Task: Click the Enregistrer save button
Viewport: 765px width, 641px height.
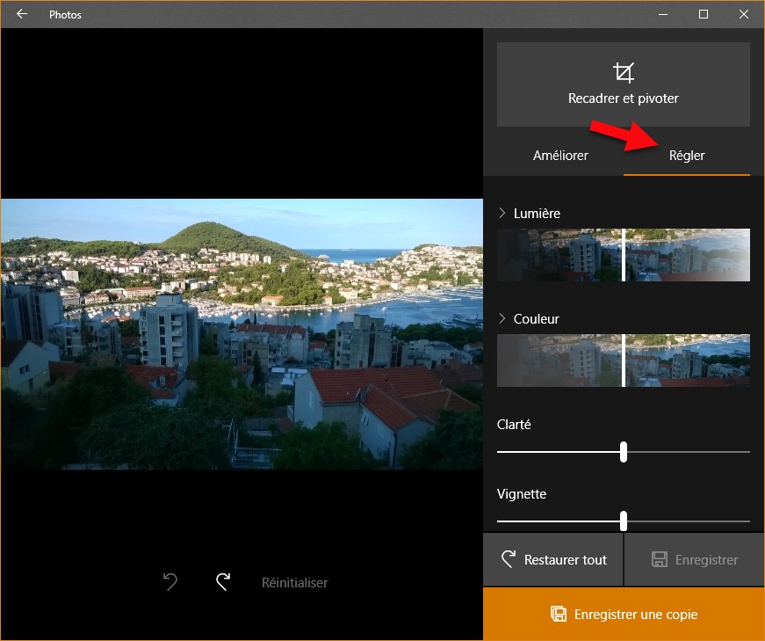Action: 694,560
